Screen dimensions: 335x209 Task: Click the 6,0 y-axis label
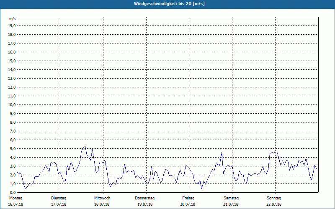13,140
